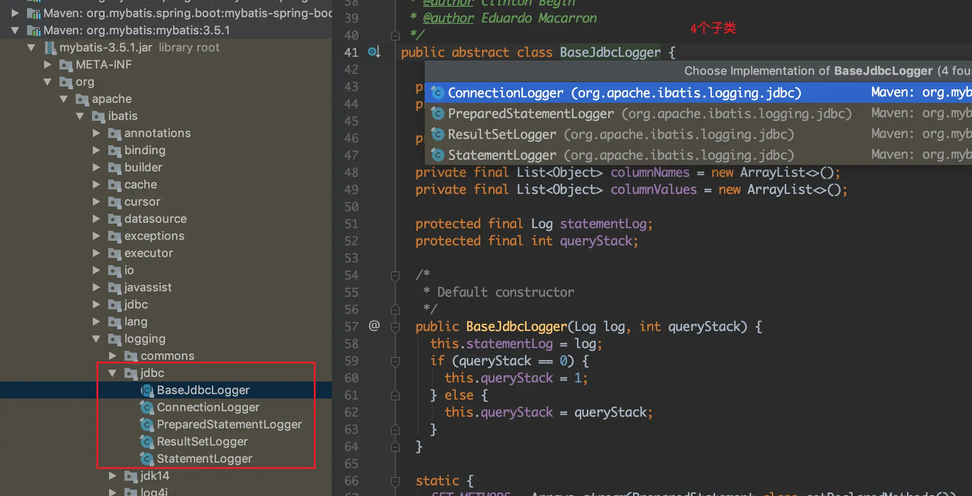
Task: Collapse the static block fold at line 66
Action: click(x=395, y=481)
